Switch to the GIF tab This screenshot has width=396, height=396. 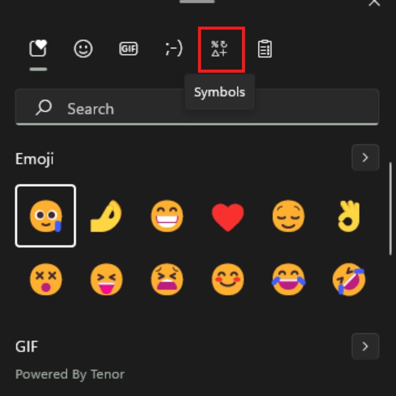click(128, 49)
